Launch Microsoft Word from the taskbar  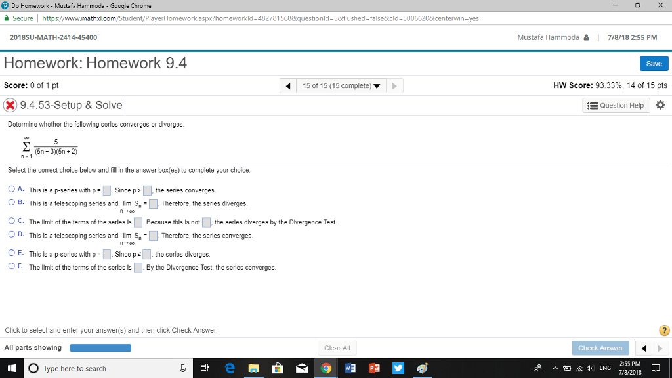[x=350, y=368]
